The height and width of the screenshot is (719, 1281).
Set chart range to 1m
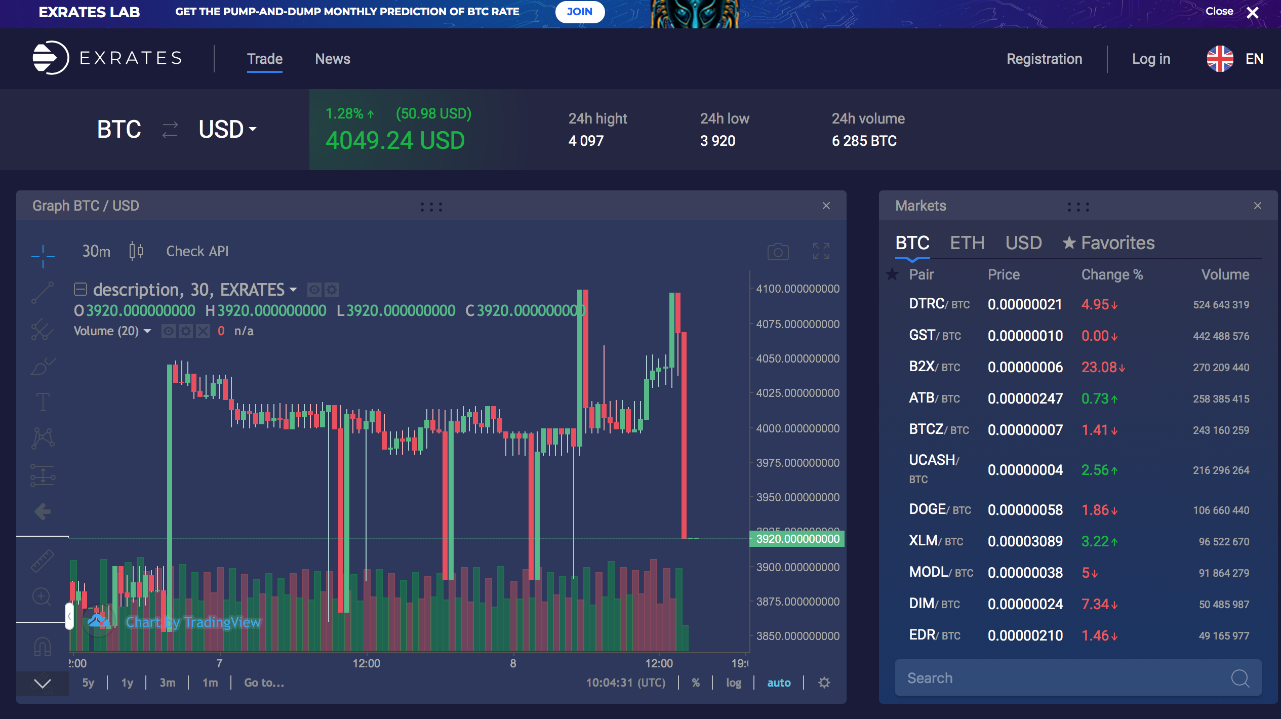tap(210, 683)
